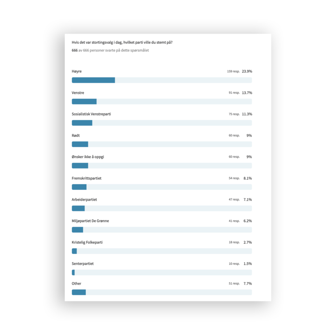The height and width of the screenshot is (336, 336).
Task: Click the Miljøpartiet De Grønne label
Action: point(90,221)
